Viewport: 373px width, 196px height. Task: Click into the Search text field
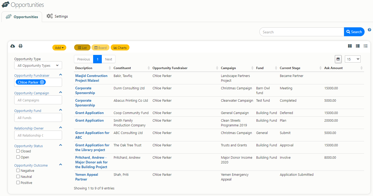pyautogui.click(x=302, y=32)
